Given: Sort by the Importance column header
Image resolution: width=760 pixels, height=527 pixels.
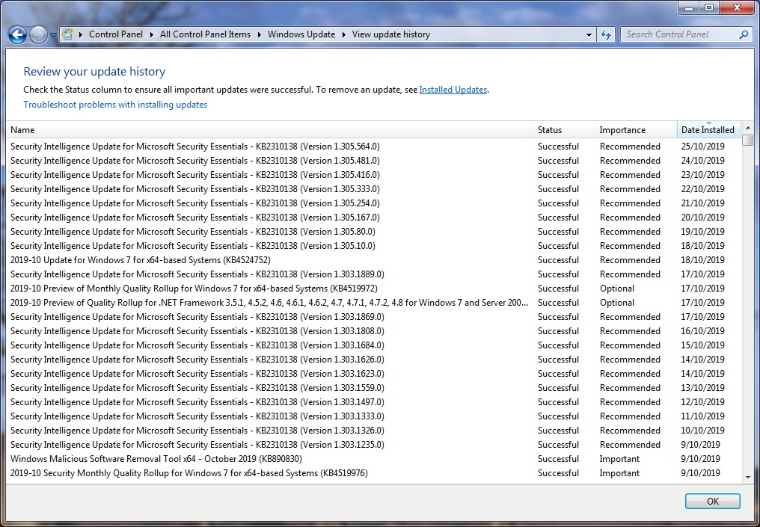Looking at the screenshot, I should 636,130.
